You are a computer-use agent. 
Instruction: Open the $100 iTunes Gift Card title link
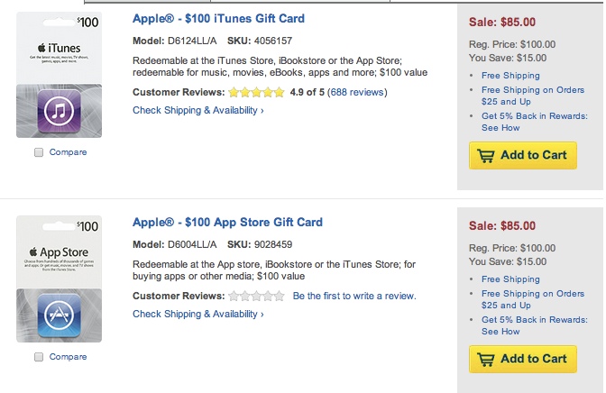pos(218,19)
